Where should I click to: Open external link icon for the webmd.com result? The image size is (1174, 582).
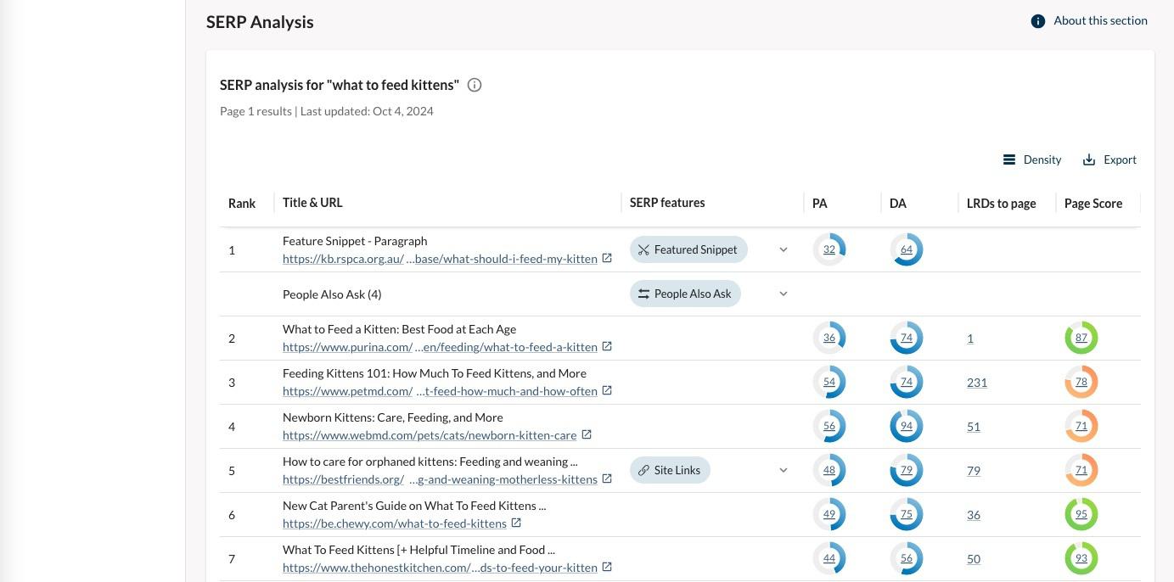(587, 434)
